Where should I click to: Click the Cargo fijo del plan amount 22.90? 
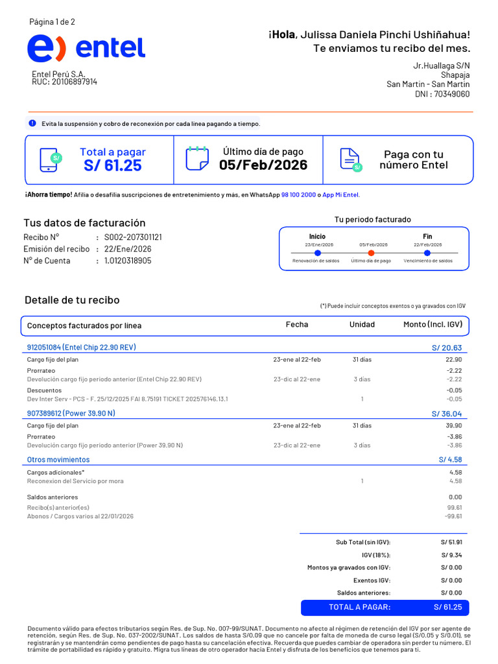click(x=453, y=359)
